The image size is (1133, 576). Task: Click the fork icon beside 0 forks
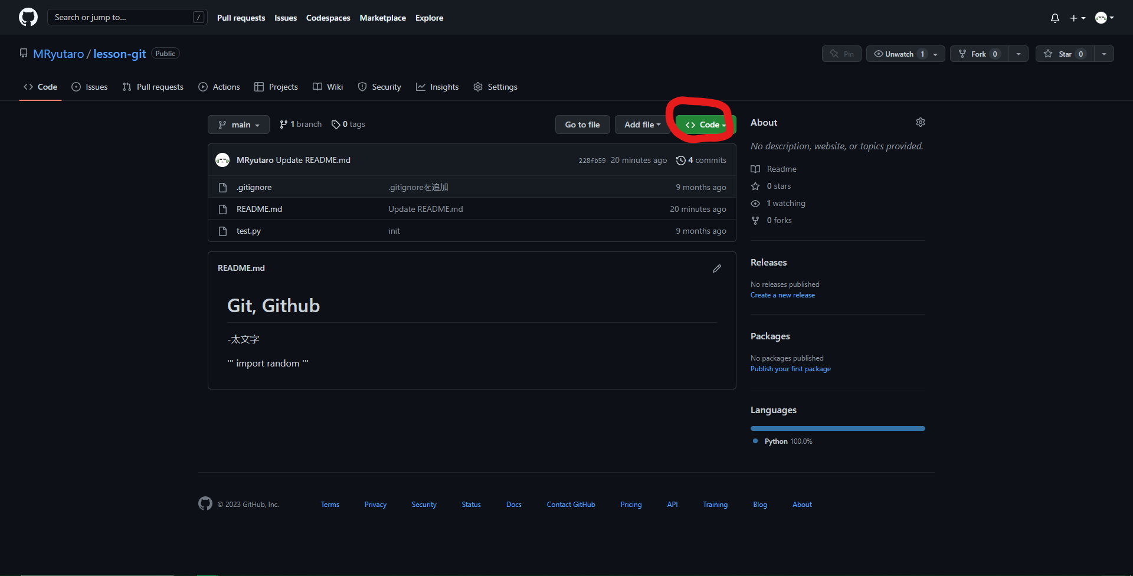tap(755, 220)
